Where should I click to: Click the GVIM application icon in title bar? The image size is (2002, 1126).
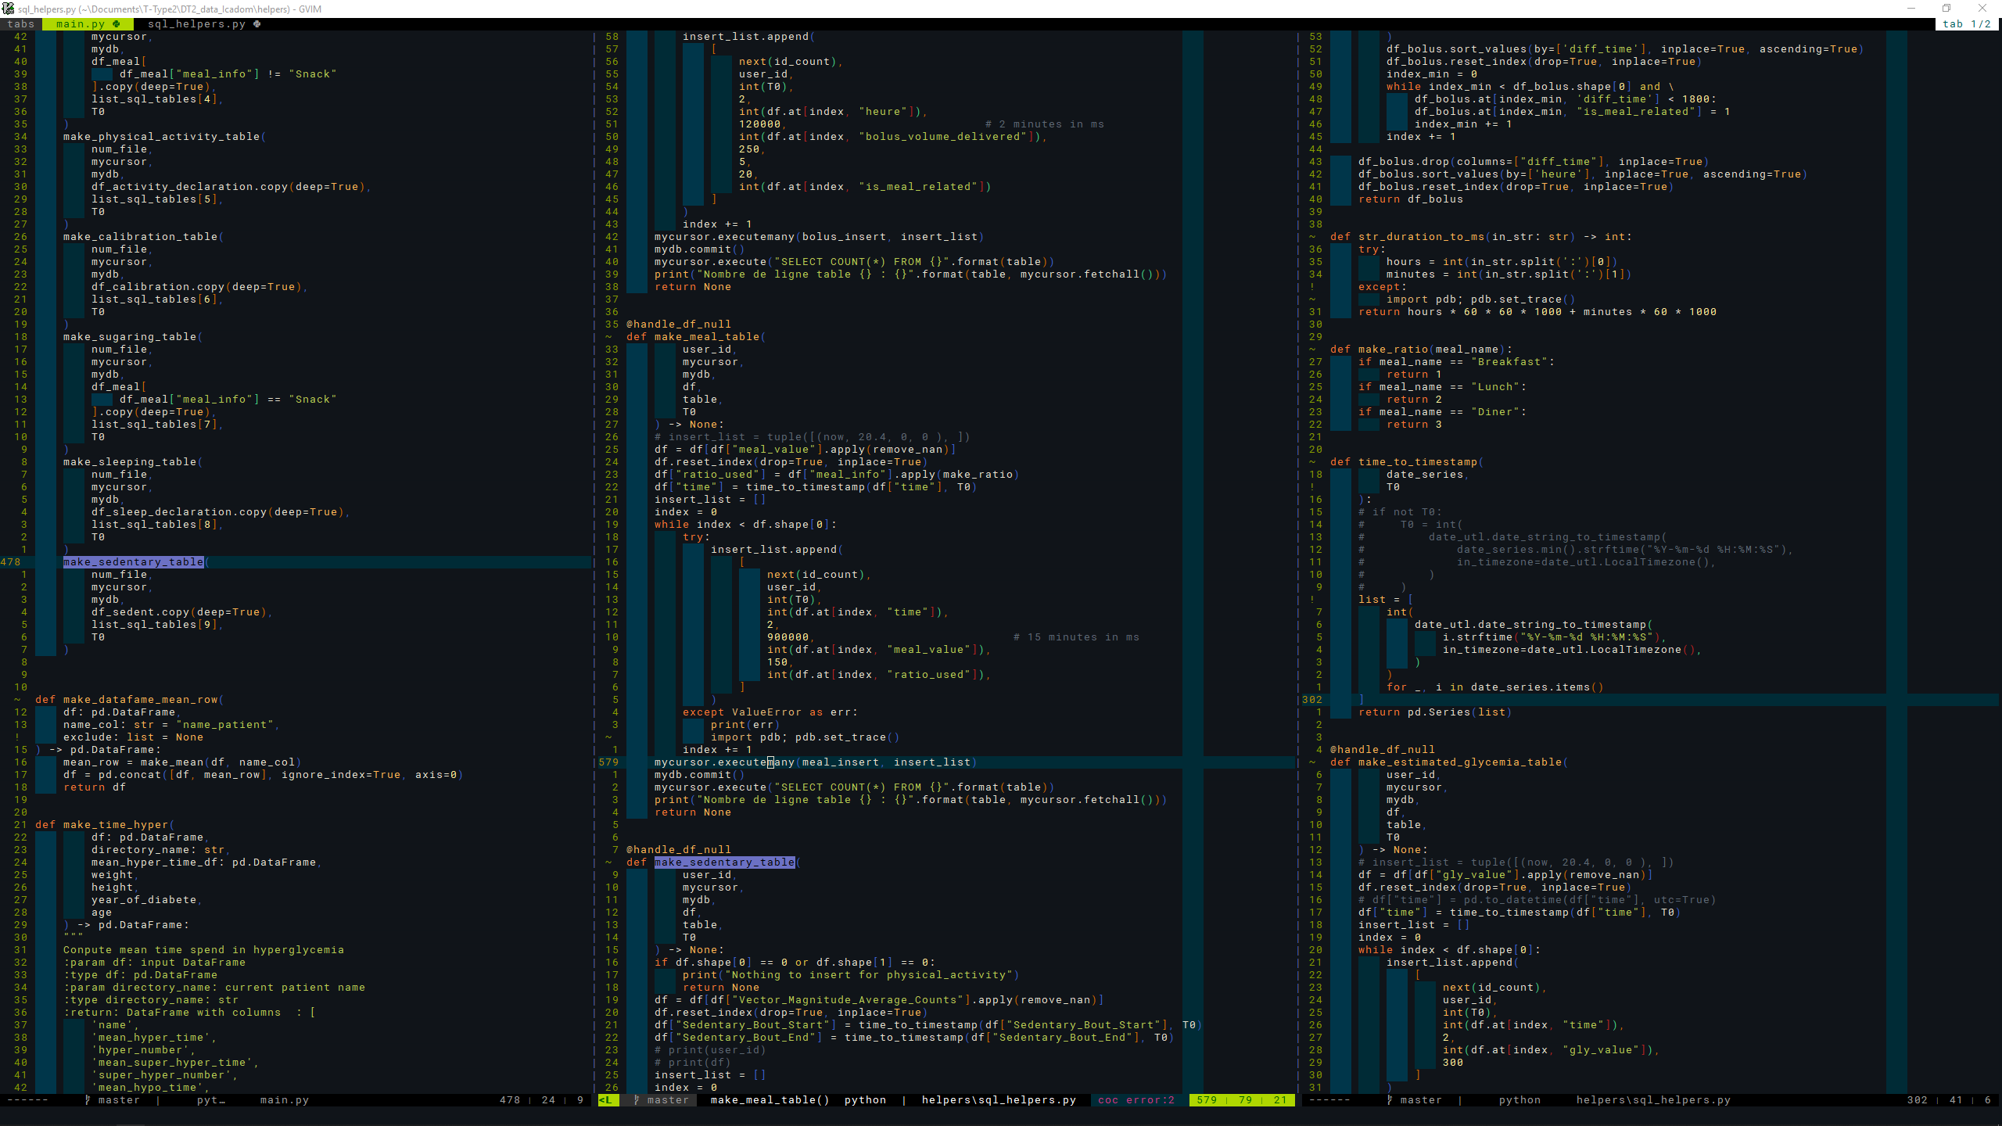click(9, 9)
